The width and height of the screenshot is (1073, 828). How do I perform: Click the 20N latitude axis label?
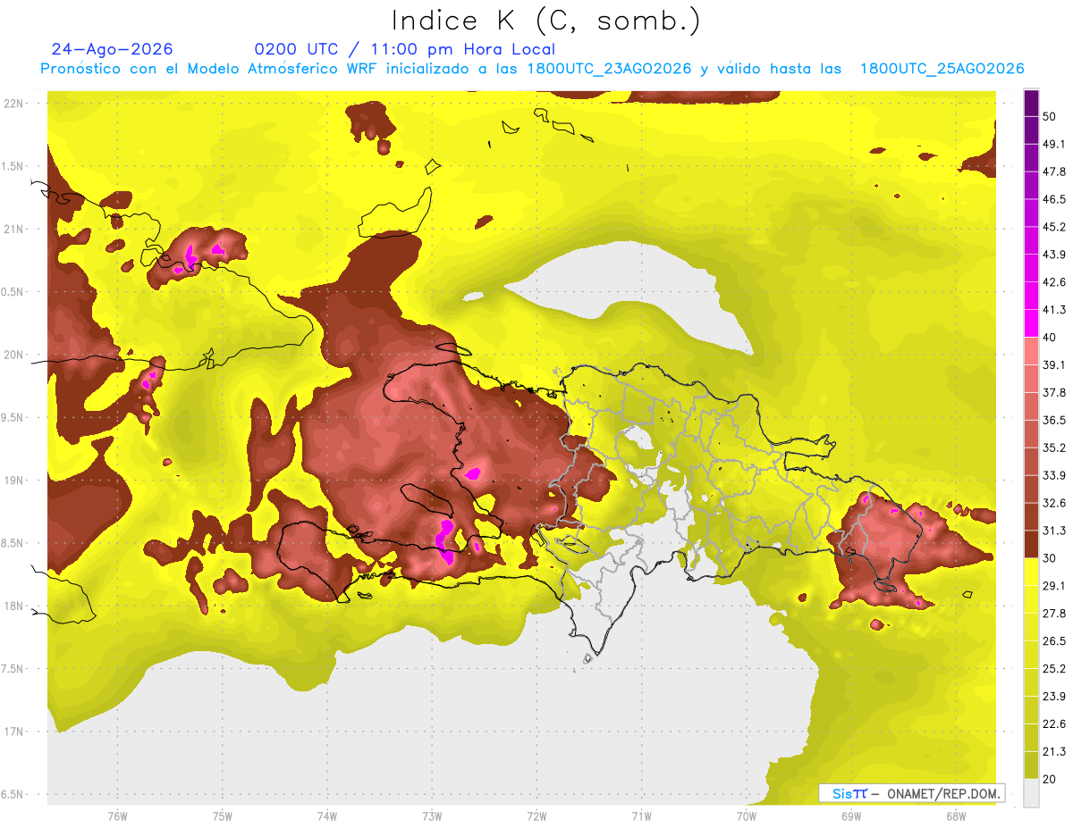[13, 355]
